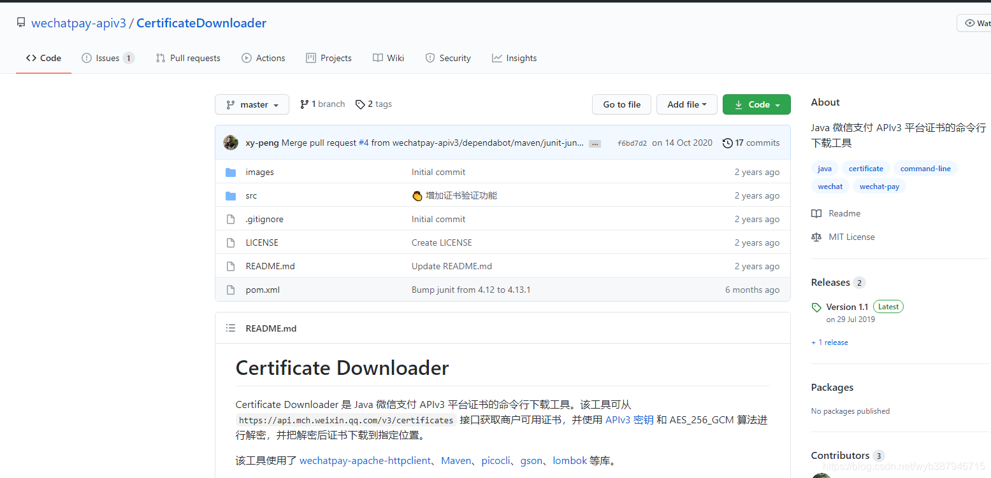This screenshot has height=478, width=991.
Task: Open the Add file dropdown
Action: point(687,104)
